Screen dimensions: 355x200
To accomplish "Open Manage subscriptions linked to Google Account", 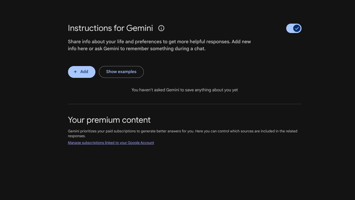I will click(111, 143).
